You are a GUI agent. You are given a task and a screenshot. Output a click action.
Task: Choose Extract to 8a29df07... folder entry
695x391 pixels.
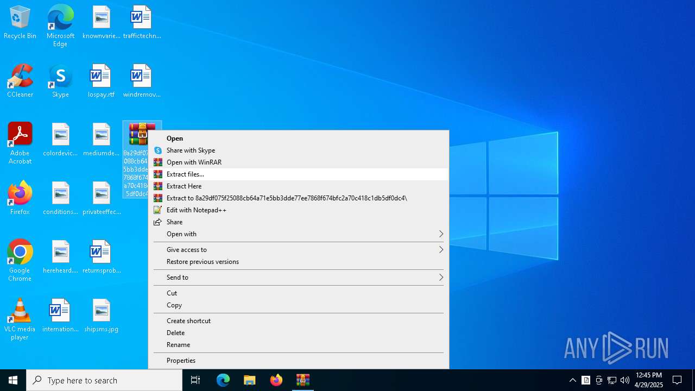299,198
